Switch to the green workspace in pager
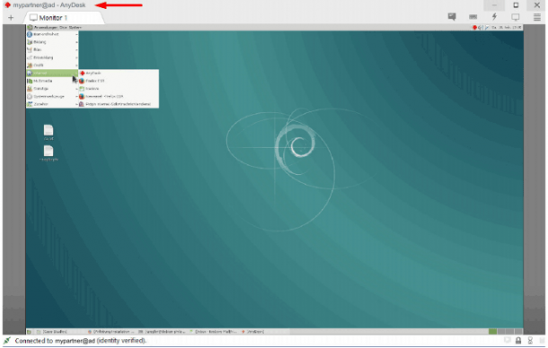The image size is (548, 348). tap(493, 331)
